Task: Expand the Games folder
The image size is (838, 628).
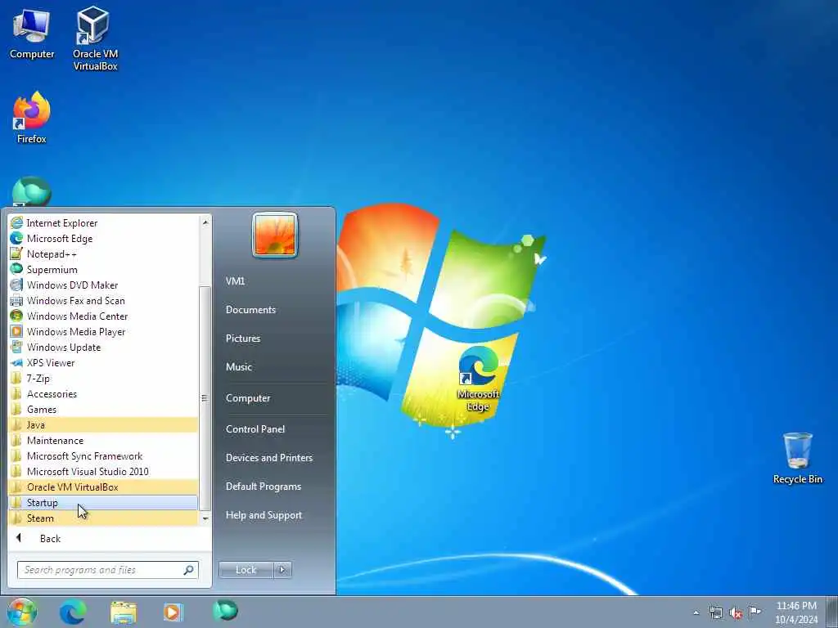Action: pyautogui.click(x=103, y=409)
